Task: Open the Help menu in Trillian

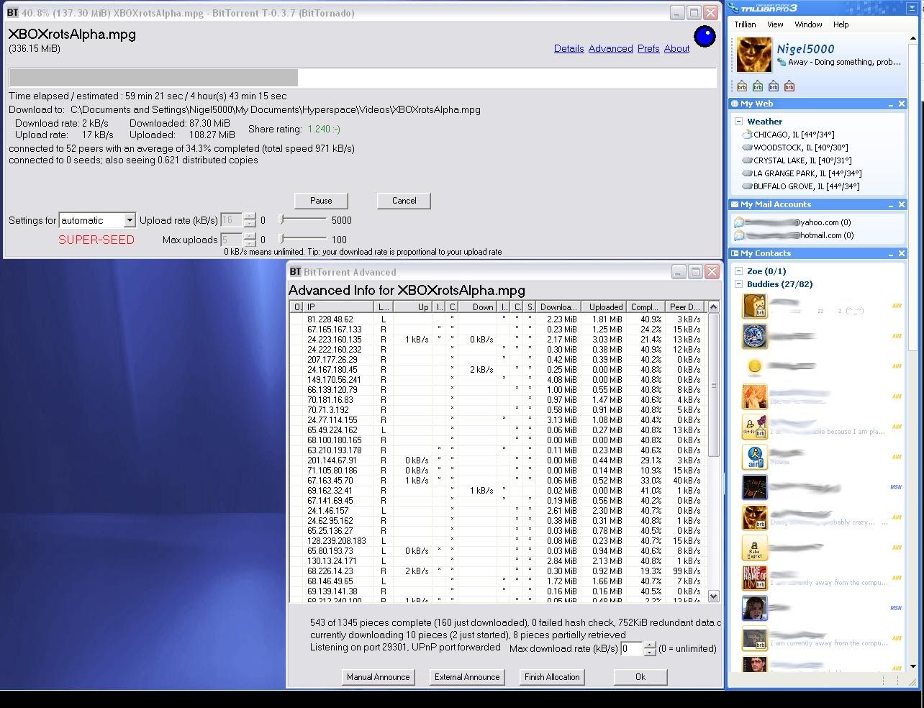Action: tap(841, 24)
